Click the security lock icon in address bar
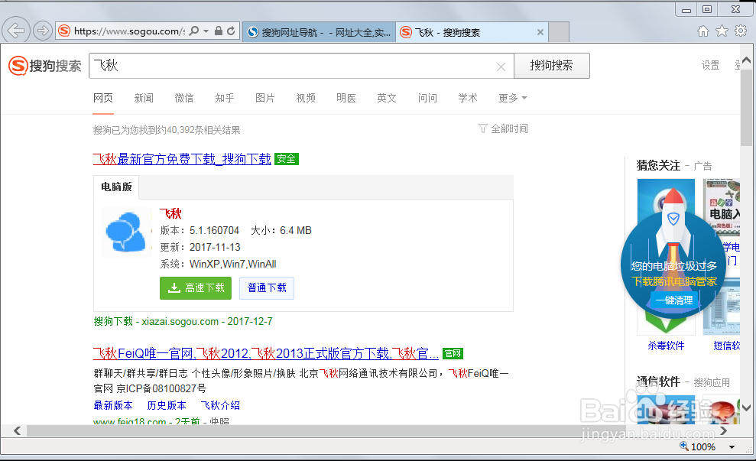This screenshot has height=461, width=756. click(x=219, y=31)
